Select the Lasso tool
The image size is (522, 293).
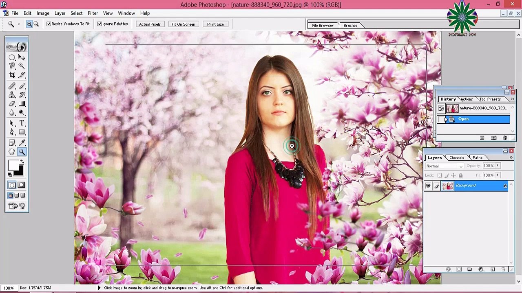point(12,66)
